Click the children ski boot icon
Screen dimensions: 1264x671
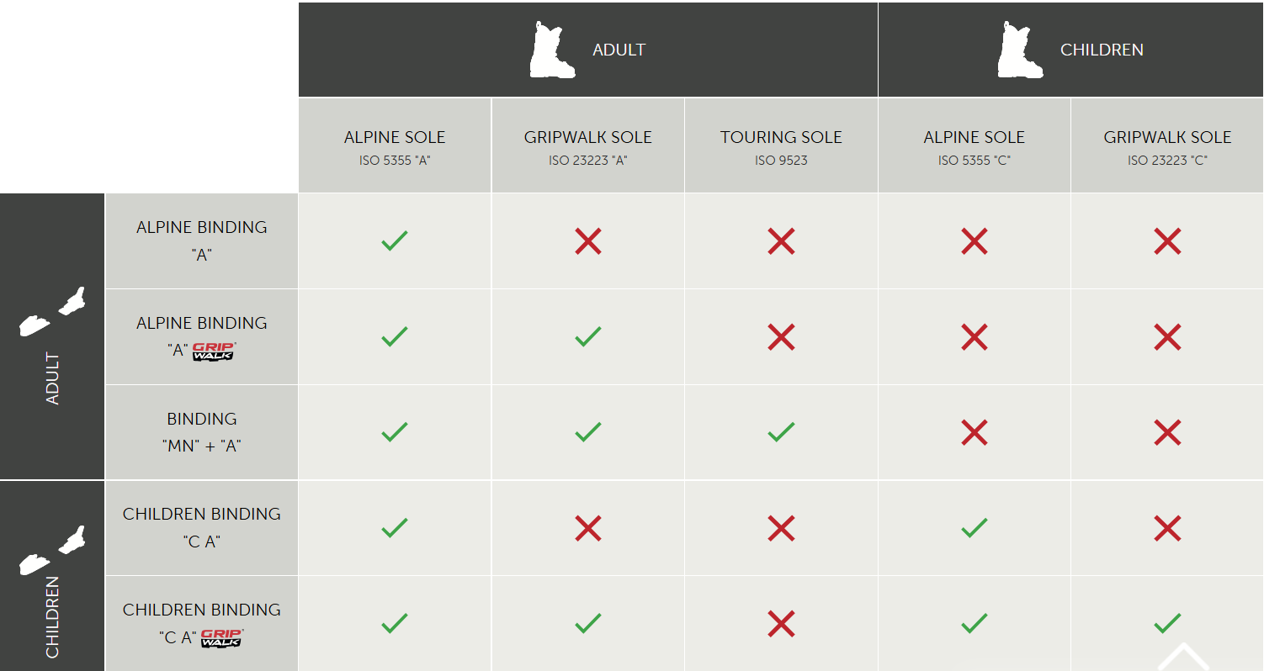pos(1020,50)
